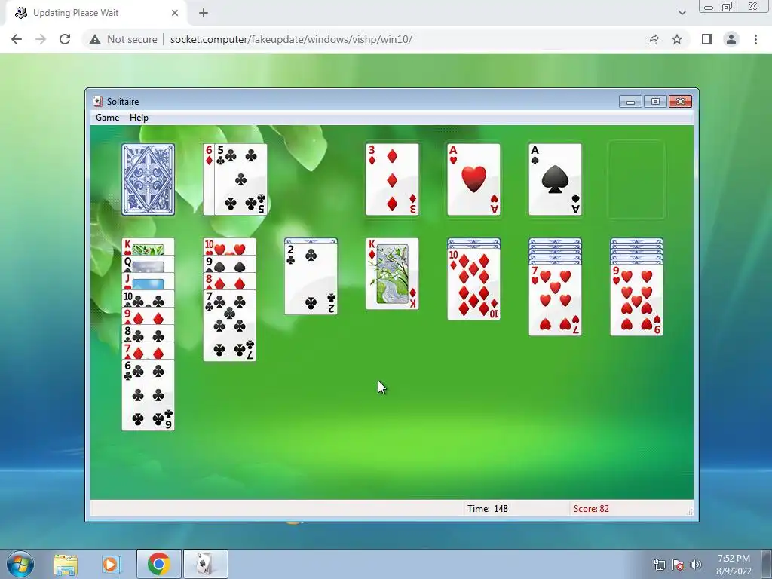Click the empty fourth foundation slot
This screenshot has width=772, height=579.
tap(636, 179)
